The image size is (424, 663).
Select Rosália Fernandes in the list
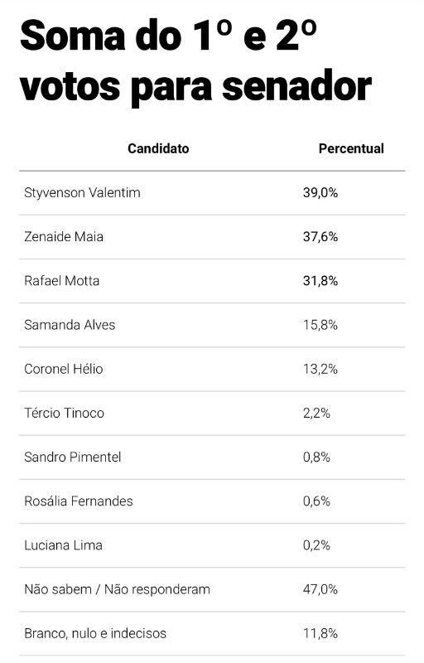point(79,501)
